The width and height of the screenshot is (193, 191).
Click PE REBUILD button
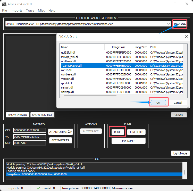click(x=136, y=132)
